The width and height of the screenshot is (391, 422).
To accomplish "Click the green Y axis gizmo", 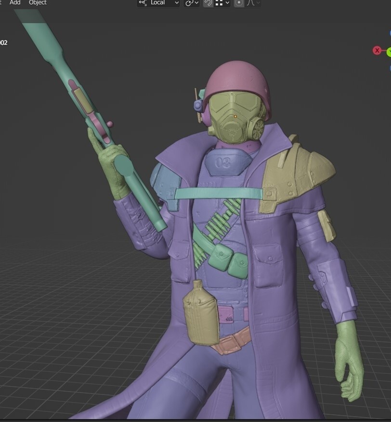I will coord(389,52).
